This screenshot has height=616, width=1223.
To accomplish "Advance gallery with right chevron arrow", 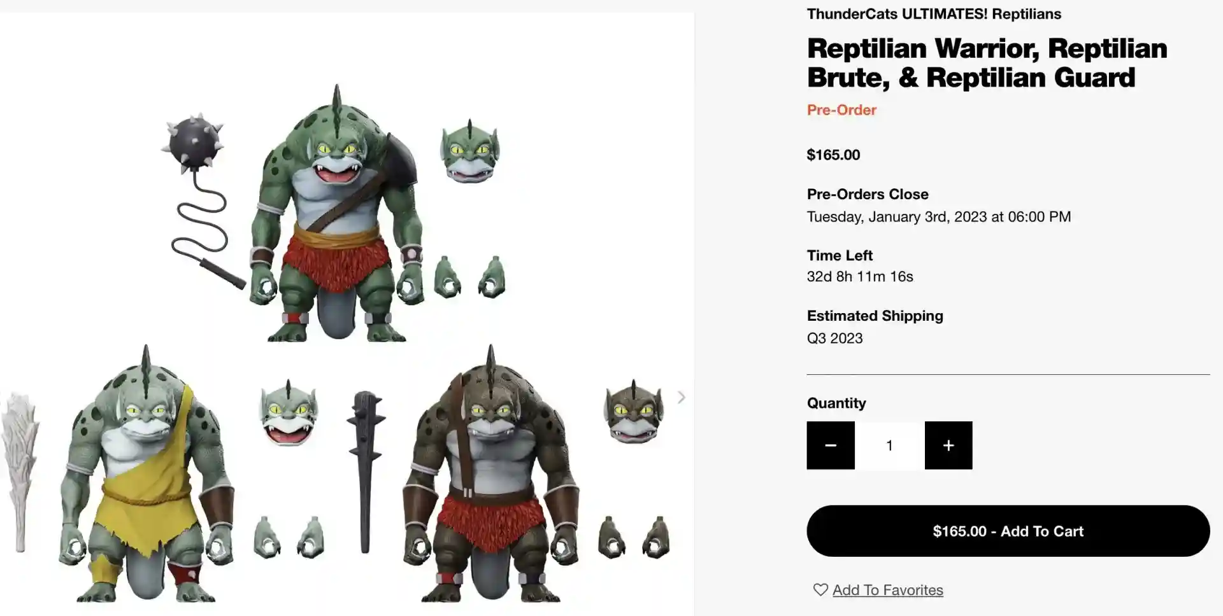I will coord(682,398).
